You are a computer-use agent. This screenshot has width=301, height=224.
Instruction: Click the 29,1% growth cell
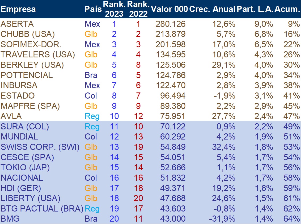click(224, 65)
